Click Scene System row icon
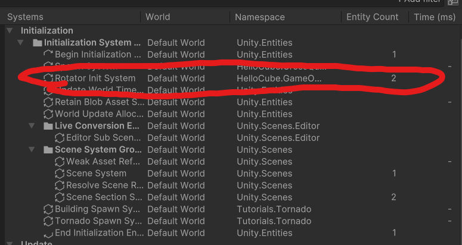The image size is (462, 245). (60, 174)
